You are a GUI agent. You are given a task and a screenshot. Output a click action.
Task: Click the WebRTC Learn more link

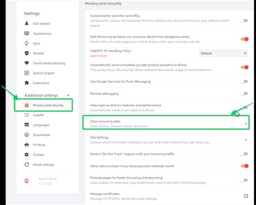[x=98, y=56]
